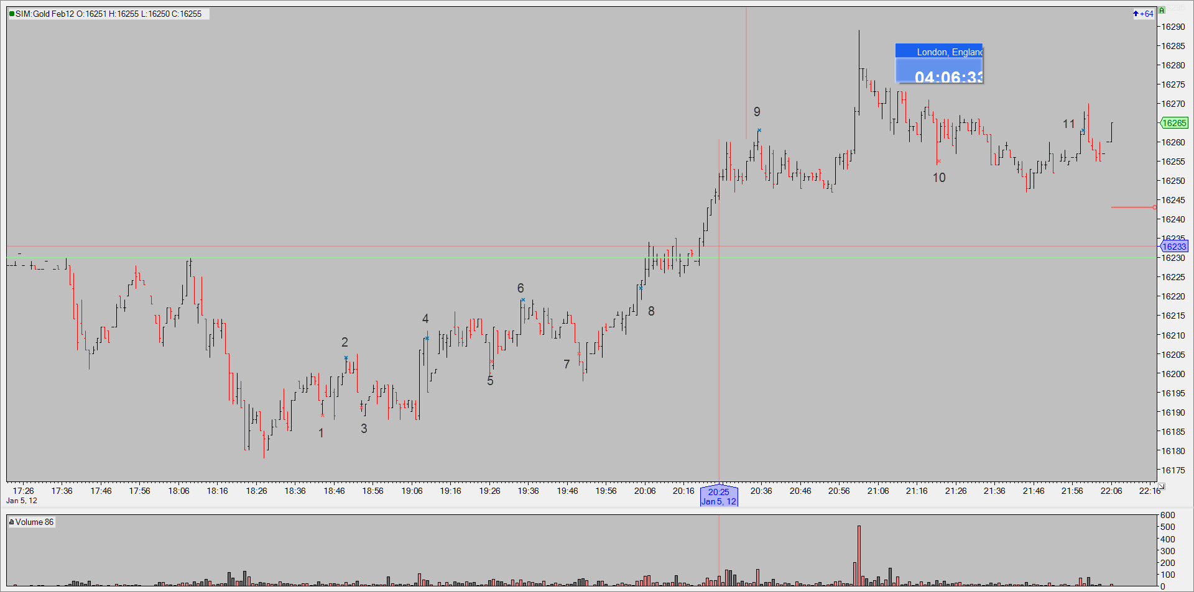Viewport: 1194px width, 592px height.
Task: Select swing annotation number 5
Action: [490, 381]
